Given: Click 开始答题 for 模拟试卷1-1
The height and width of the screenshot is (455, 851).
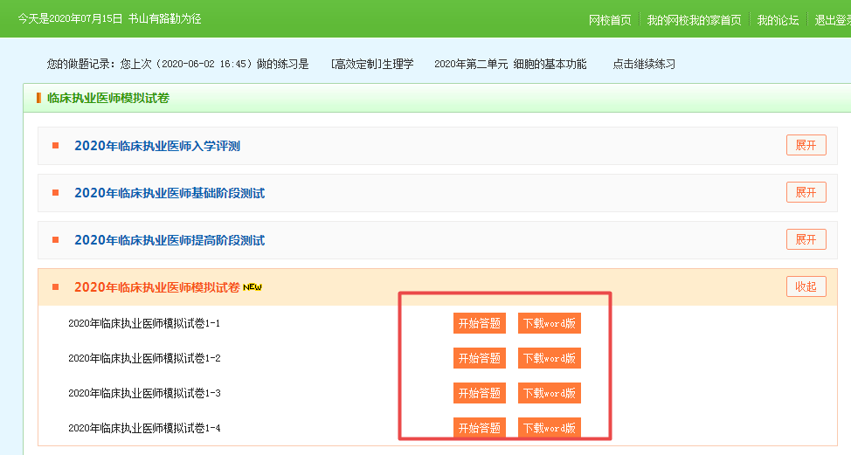Looking at the screenshot, I should point(479,323).
